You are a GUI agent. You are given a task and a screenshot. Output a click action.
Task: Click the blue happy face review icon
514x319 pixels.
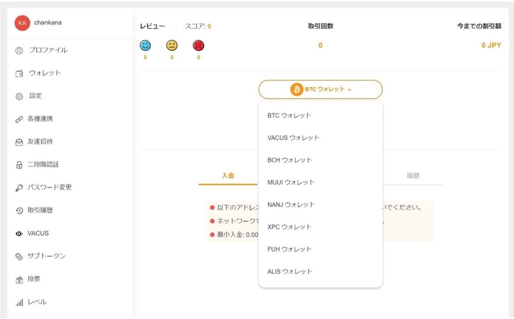pos(145,45)
